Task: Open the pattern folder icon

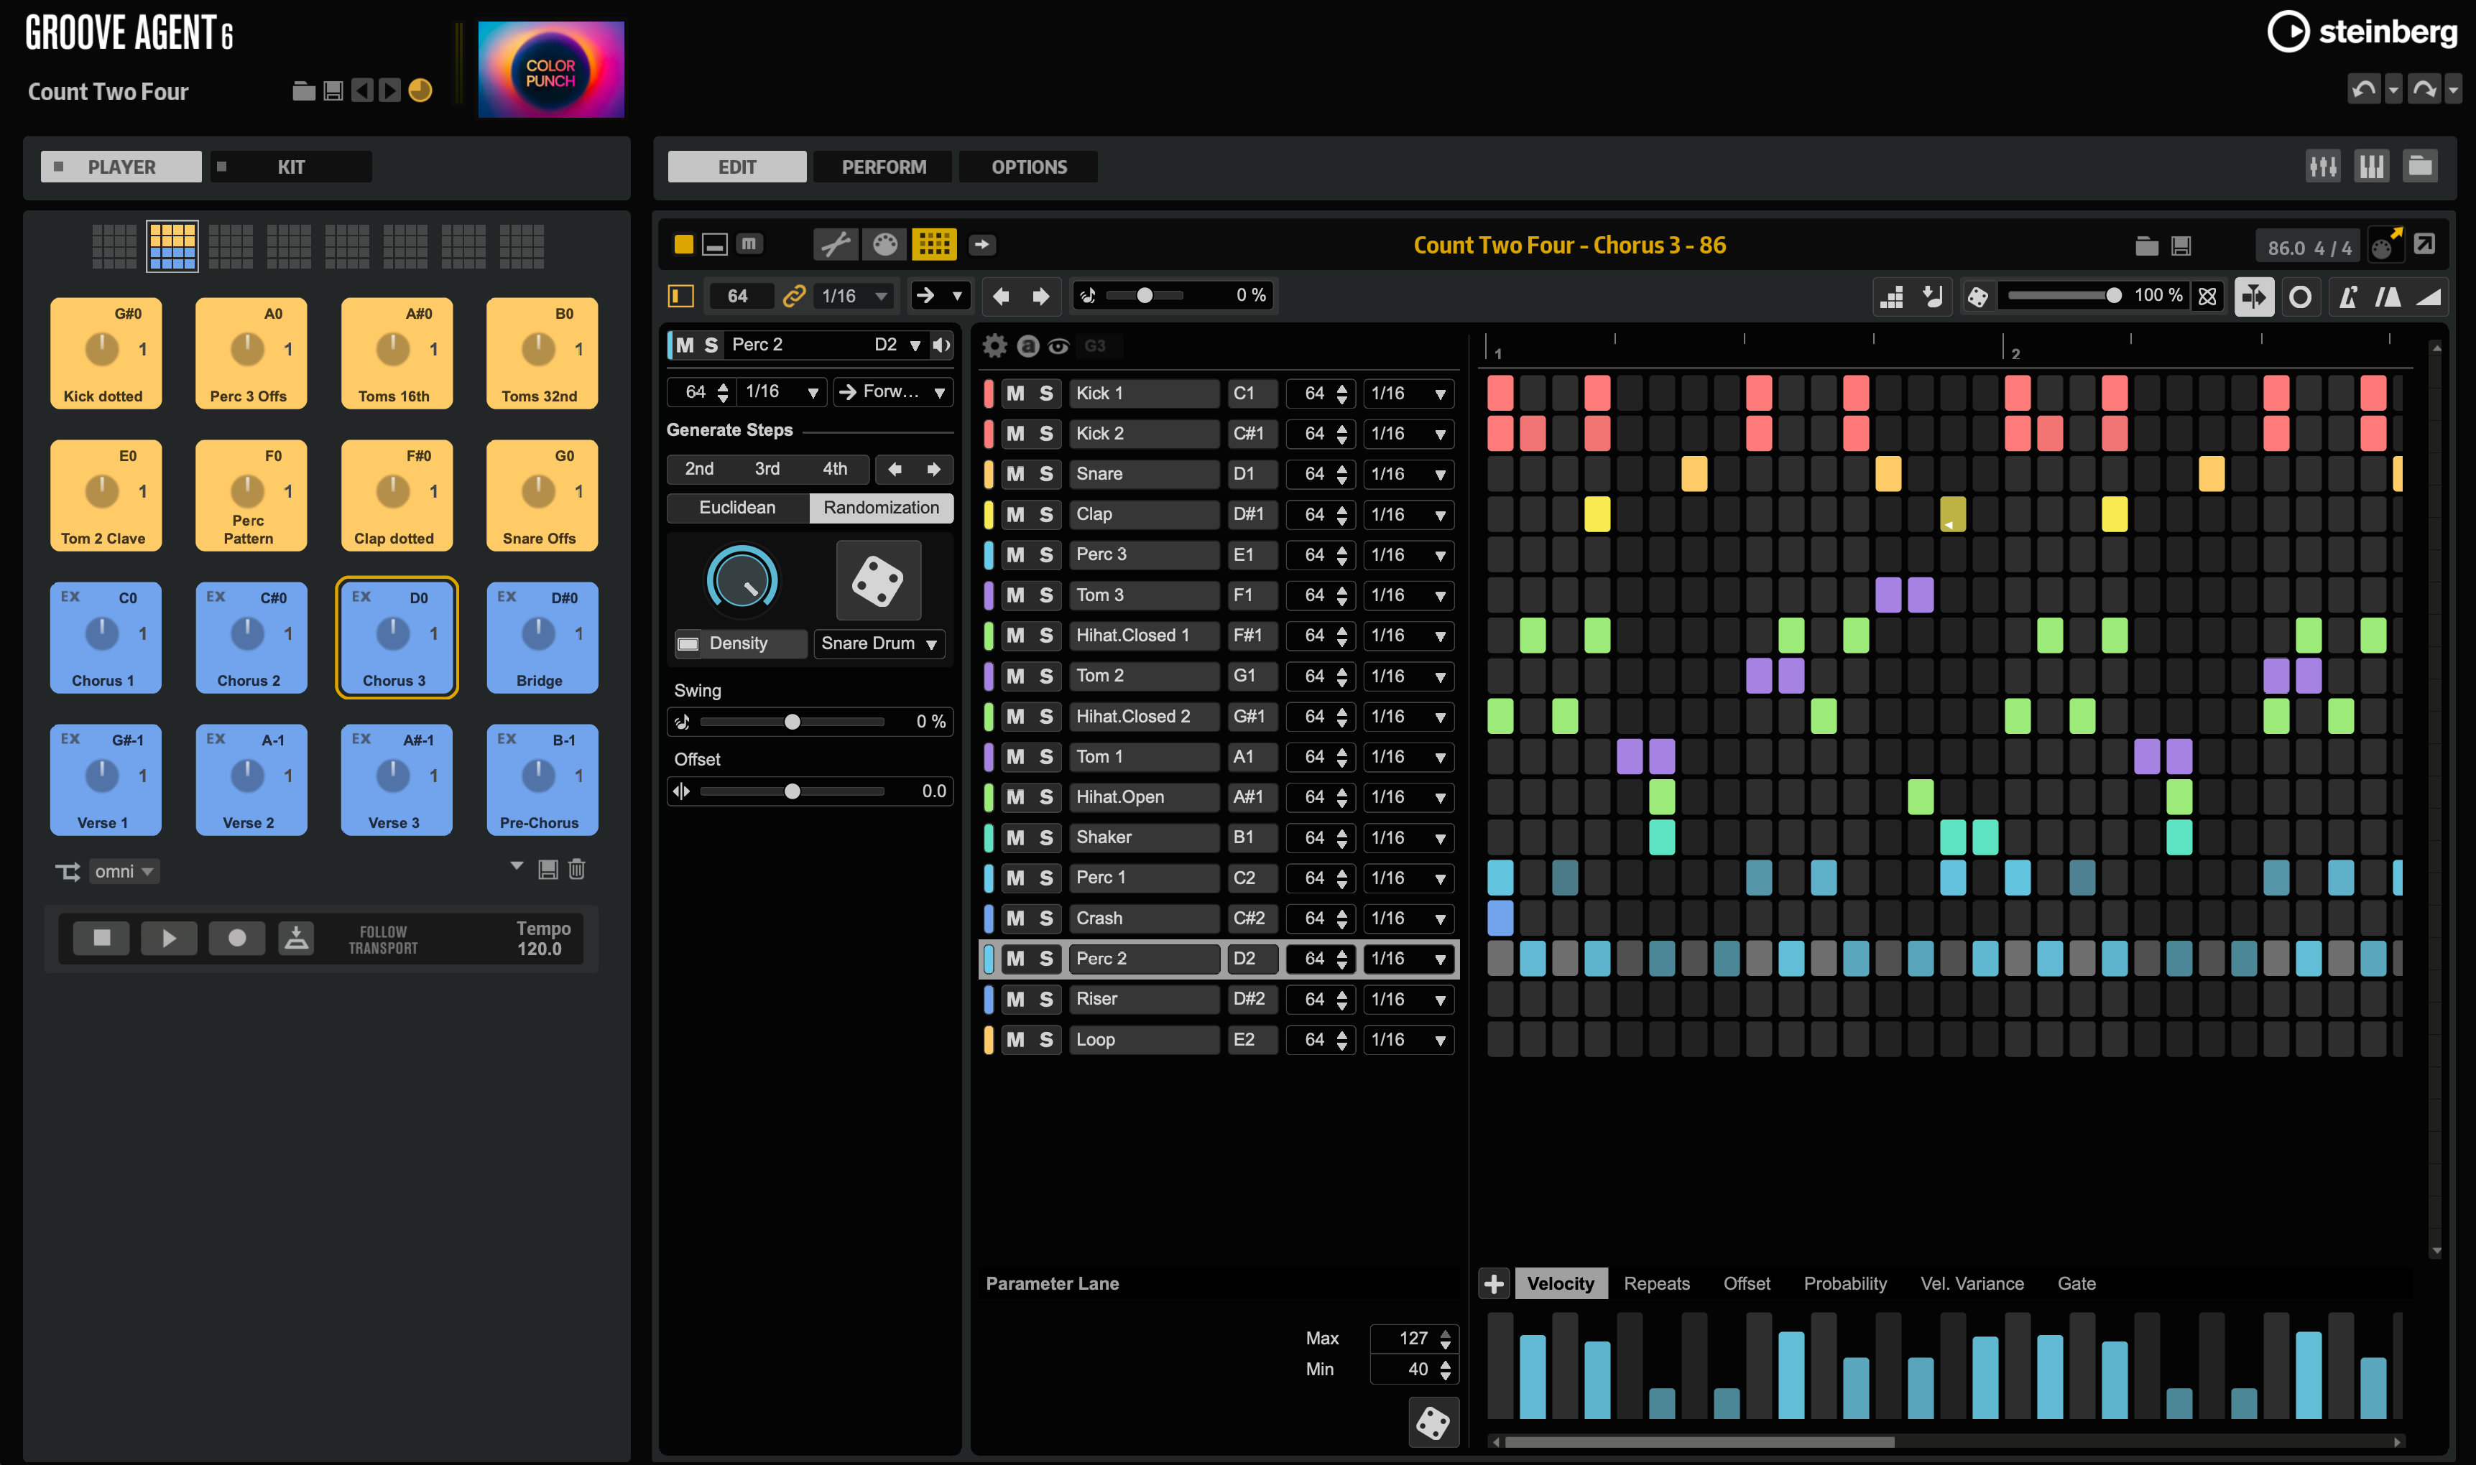Action: pos(2146,246)
